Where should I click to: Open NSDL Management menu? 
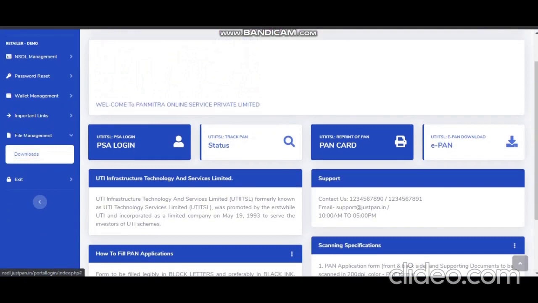(x=40, y=56)
